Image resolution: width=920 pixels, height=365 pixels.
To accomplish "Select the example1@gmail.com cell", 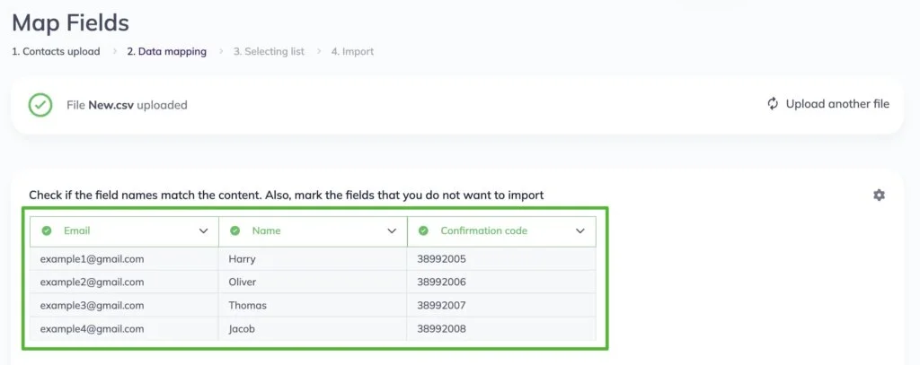I will [124, 259].
